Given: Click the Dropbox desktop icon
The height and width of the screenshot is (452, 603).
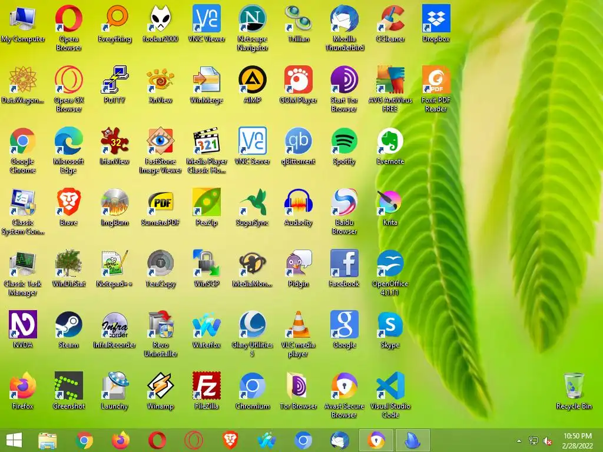Looking at the screenshot, I should click(436, 23).
